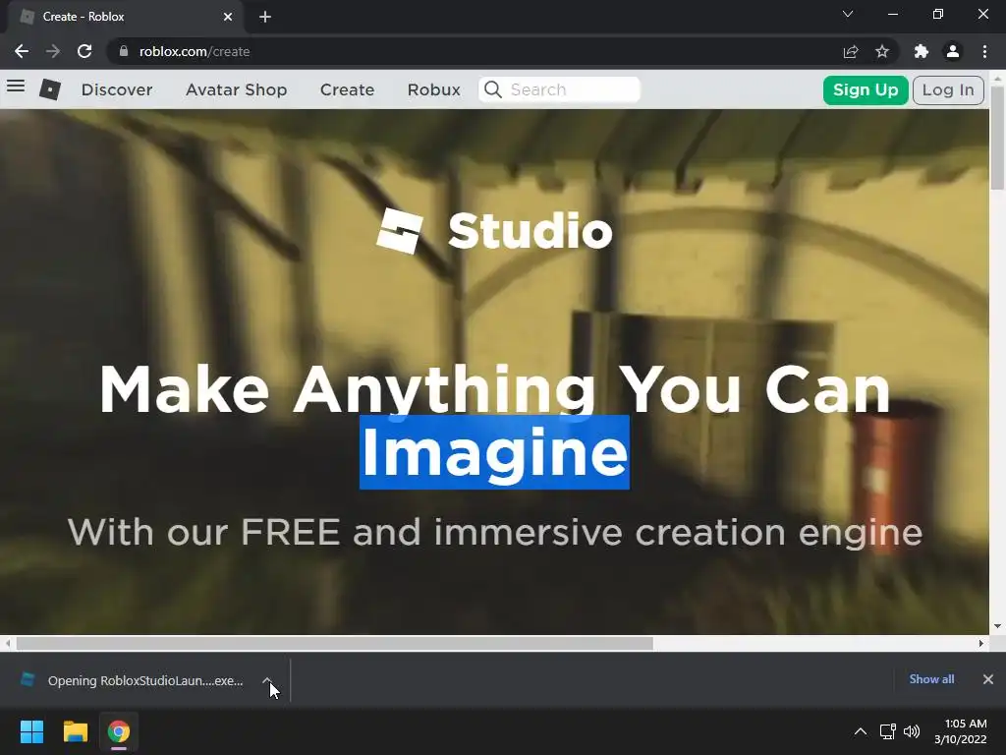Open the Windows Start menu
The image size is (1006, 755).
pyautogui.click(x=31, y=731)
